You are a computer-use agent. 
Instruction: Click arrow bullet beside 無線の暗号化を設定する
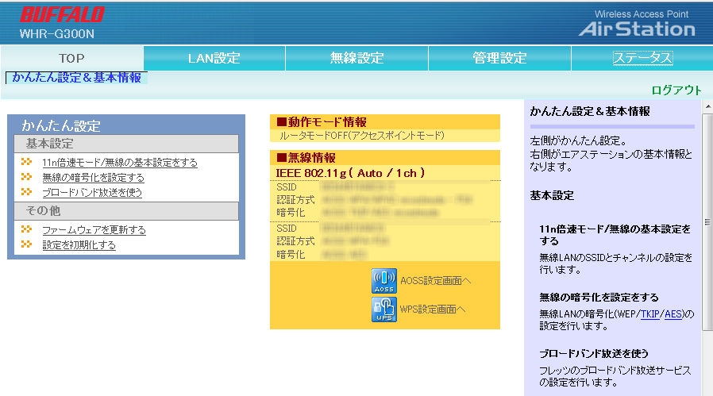pyautogui.click(x=26, y=177)
